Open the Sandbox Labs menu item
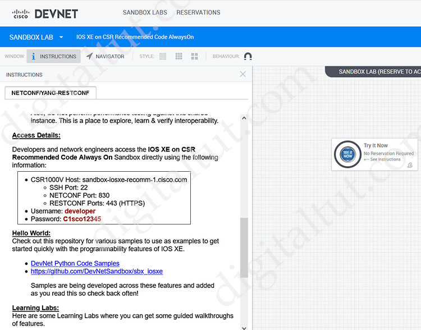 pyautogui.click(x=145, y=12)
